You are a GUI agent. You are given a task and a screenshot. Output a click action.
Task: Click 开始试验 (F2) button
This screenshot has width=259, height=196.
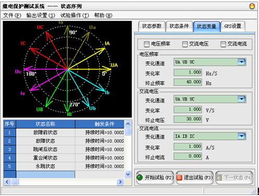click(x=155, y=178)
